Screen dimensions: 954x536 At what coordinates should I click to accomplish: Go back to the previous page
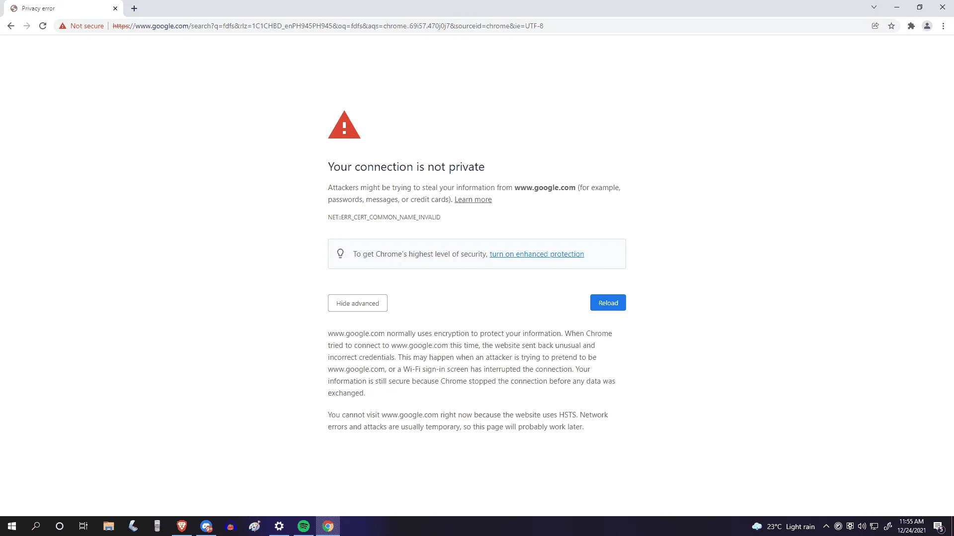[11, 26]
